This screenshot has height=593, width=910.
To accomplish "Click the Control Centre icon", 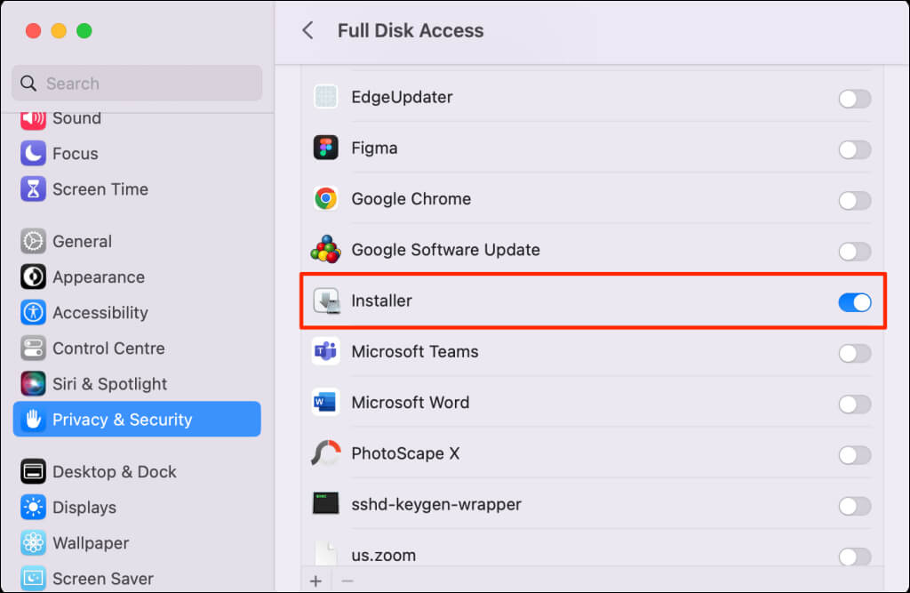I will pyautogui.click(x=33, y=349).
